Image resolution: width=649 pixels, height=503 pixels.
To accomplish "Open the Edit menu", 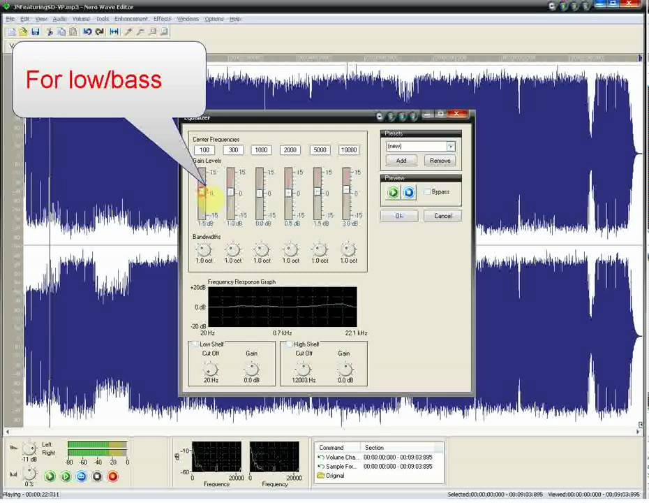I will pos(25,19).
